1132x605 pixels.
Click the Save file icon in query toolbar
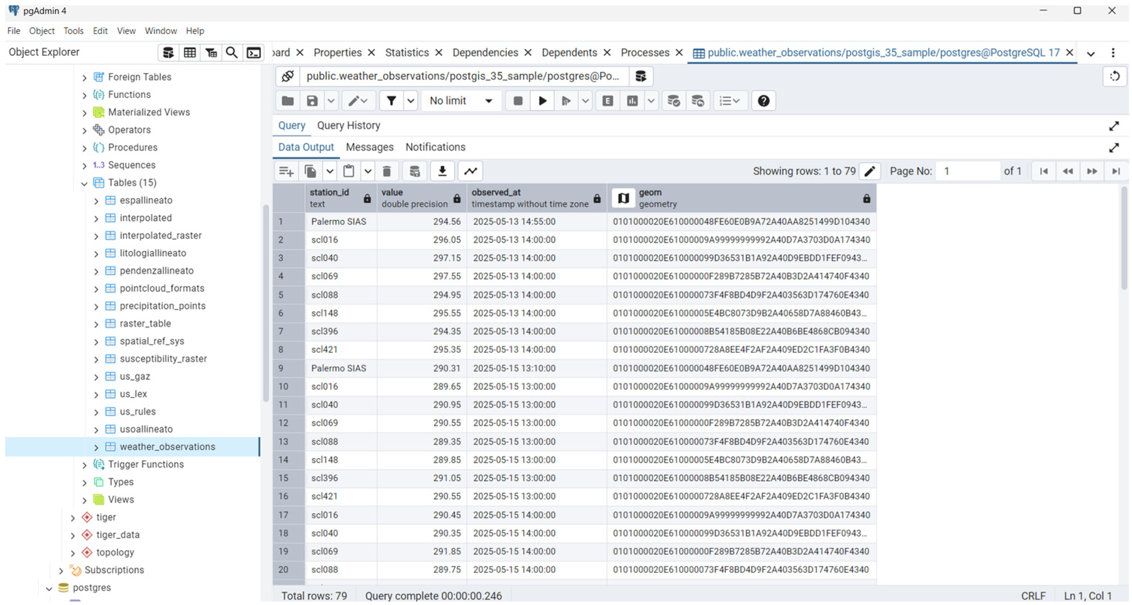click(x=312, y=101)
